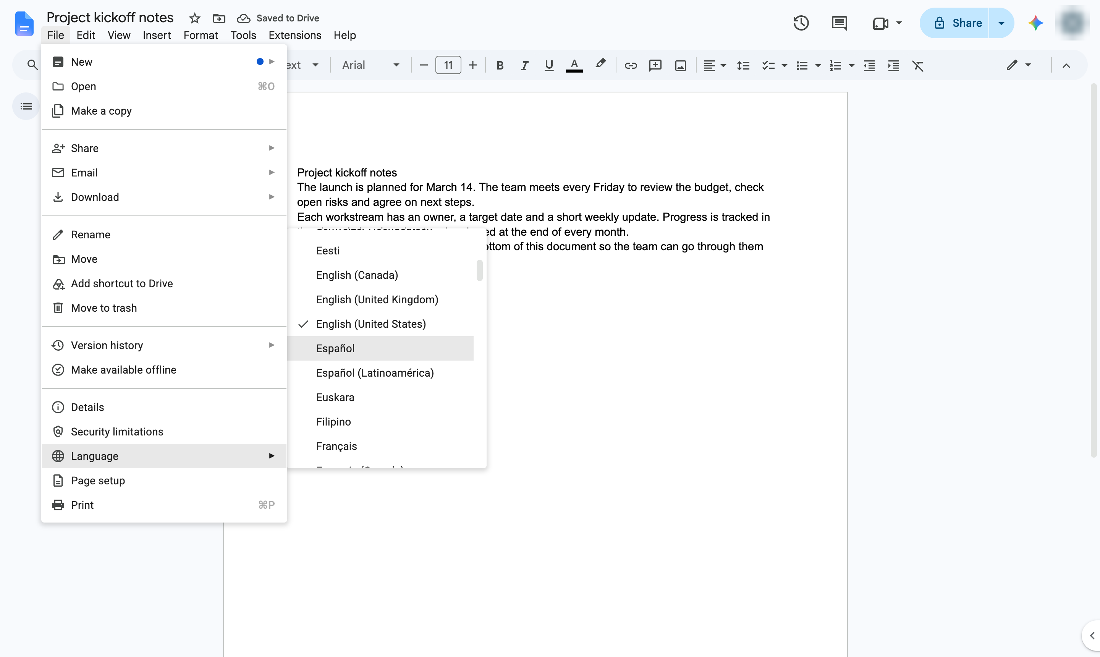Open the Version history submenu
Image resolution: width=1100 pixels, height=657 pixels.
pyautogui.click(x=164, y=345)
